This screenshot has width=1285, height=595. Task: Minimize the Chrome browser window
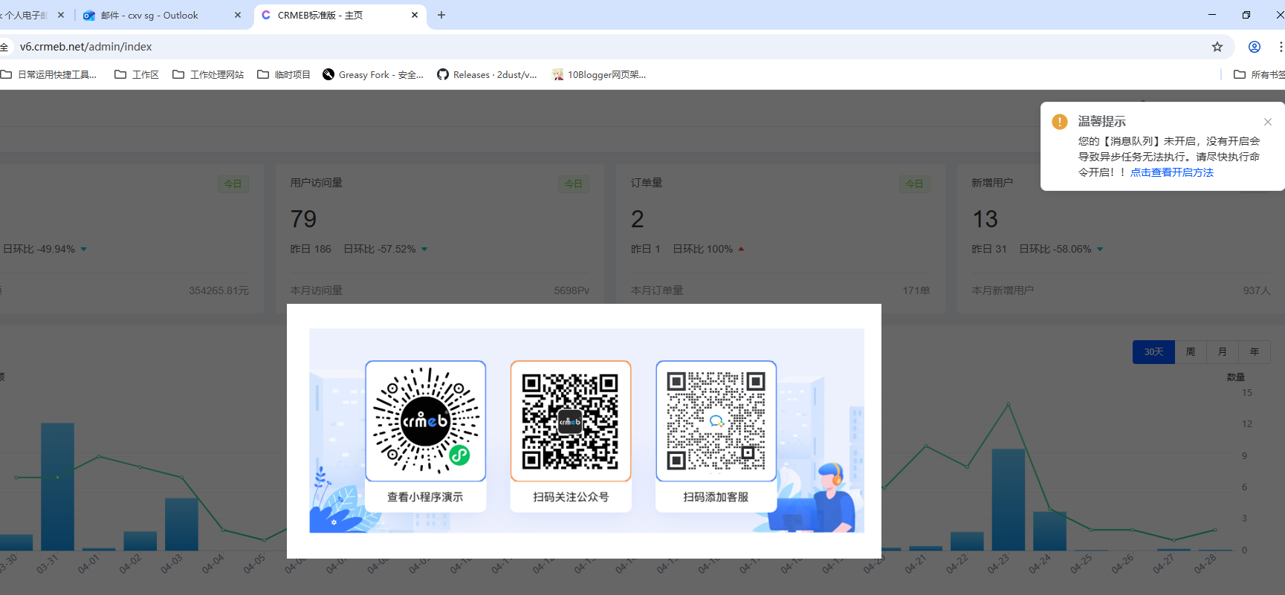click(x=1212, y=15)
